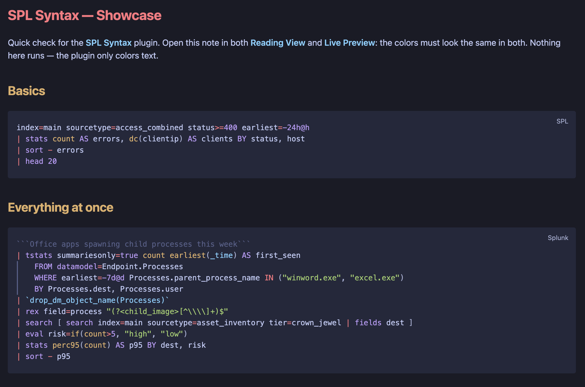Click 'tier=crown_jewel' in the subsearch
The image size is (585, 387).
tap(305, 323)
